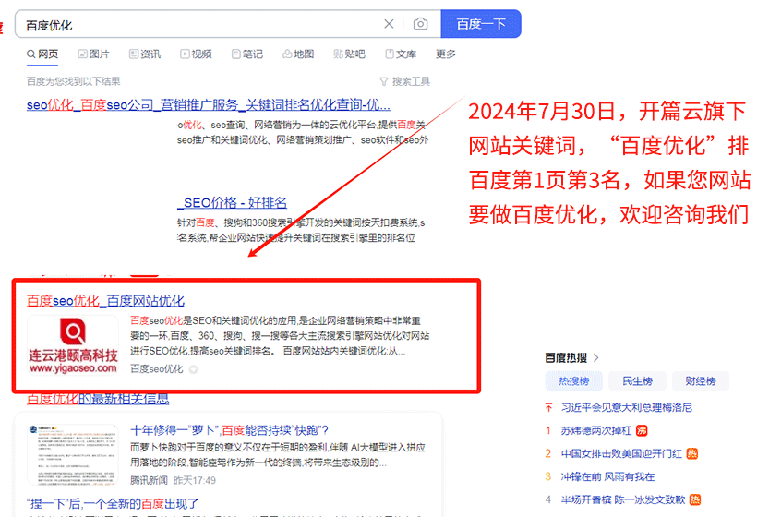Open 半场开香槟 陈一冰发文致歉 hot topic

click(x=623, y=499)
